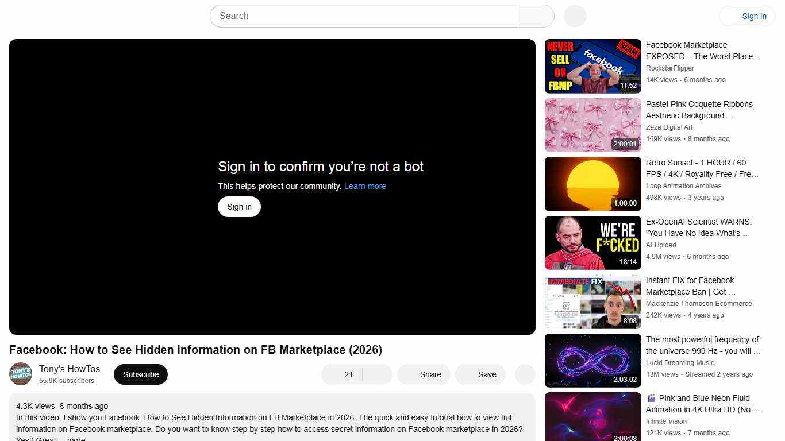785x441 pixels.
Task: Expand the video description with 'more'
Action: click(x=75, y=438)
